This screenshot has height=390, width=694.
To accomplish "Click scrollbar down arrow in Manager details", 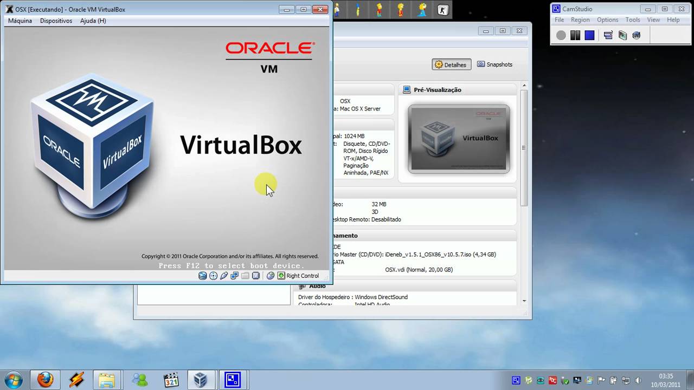I will pos(524,301).
